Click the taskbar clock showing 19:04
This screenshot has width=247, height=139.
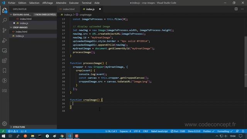coord(232,136)
